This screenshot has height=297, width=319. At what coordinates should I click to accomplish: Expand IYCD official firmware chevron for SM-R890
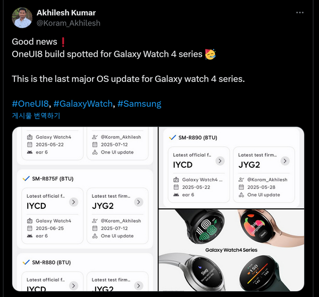coord(220,161)
